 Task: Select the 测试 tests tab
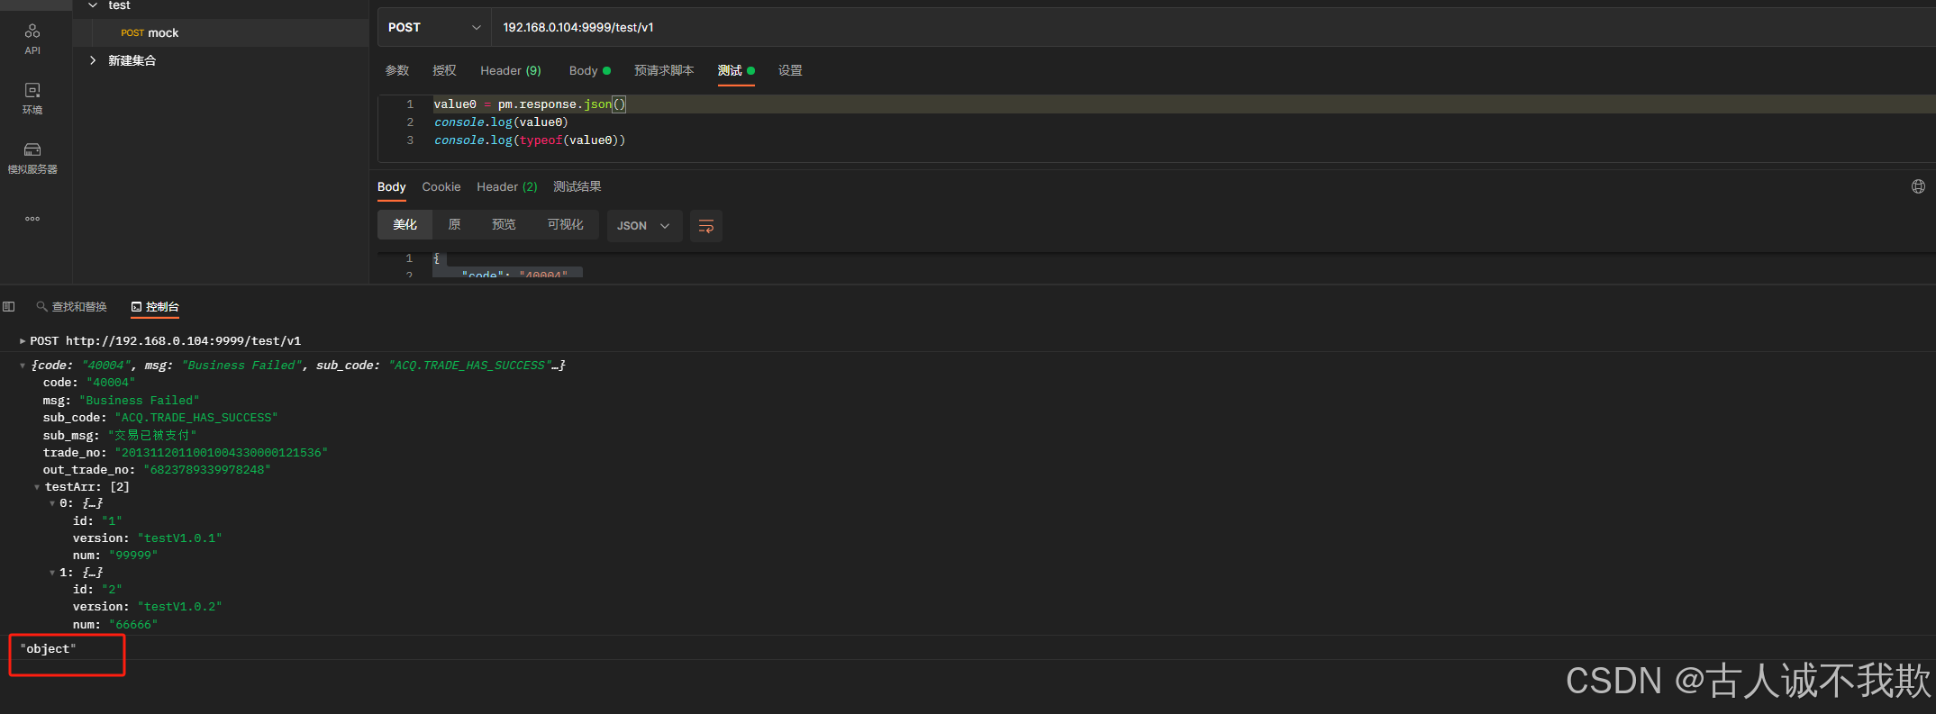736,71
